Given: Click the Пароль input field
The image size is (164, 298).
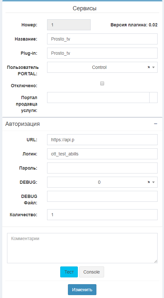Looking at the screenshot, I should (102, 168).
